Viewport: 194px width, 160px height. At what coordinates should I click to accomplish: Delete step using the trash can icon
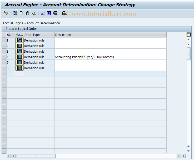[x=28, y=13]
